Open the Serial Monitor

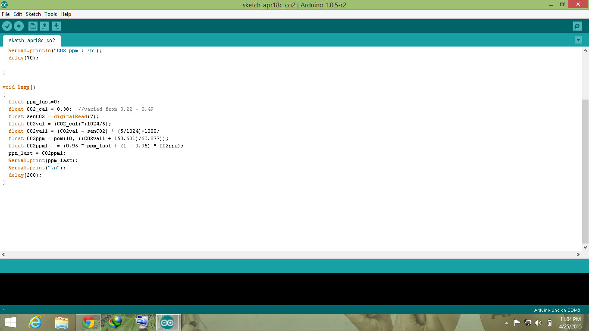(x=577, y=26)
